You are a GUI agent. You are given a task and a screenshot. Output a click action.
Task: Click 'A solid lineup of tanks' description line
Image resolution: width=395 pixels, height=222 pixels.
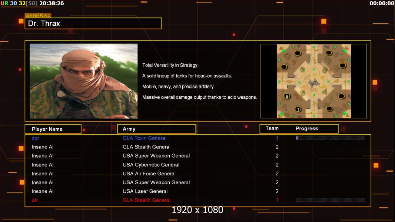[187, 76]
